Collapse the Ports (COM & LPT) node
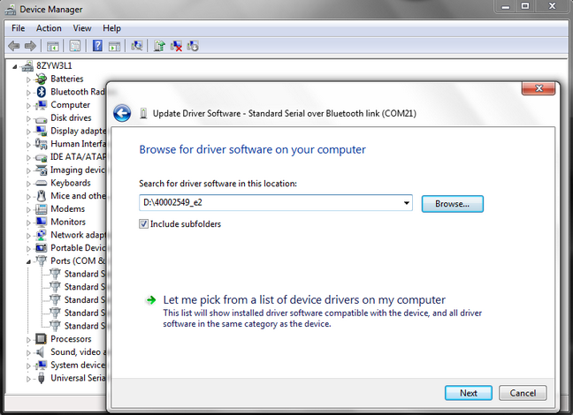573x415 pixels. coord(28,261)
